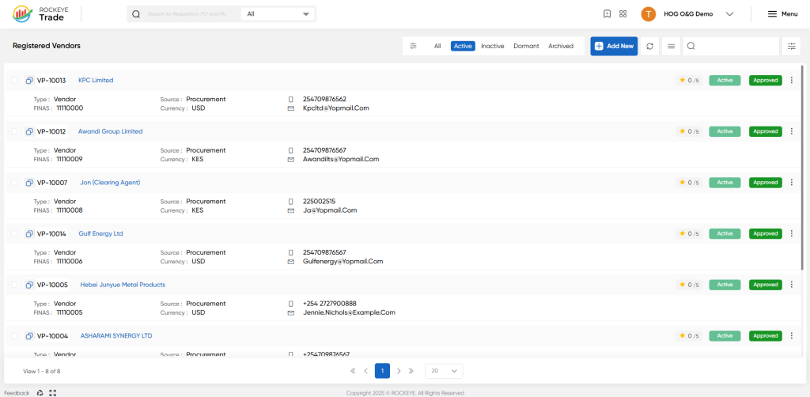Click copy icon next to VP-10007
Screen dimensions: 810x397
29,183
